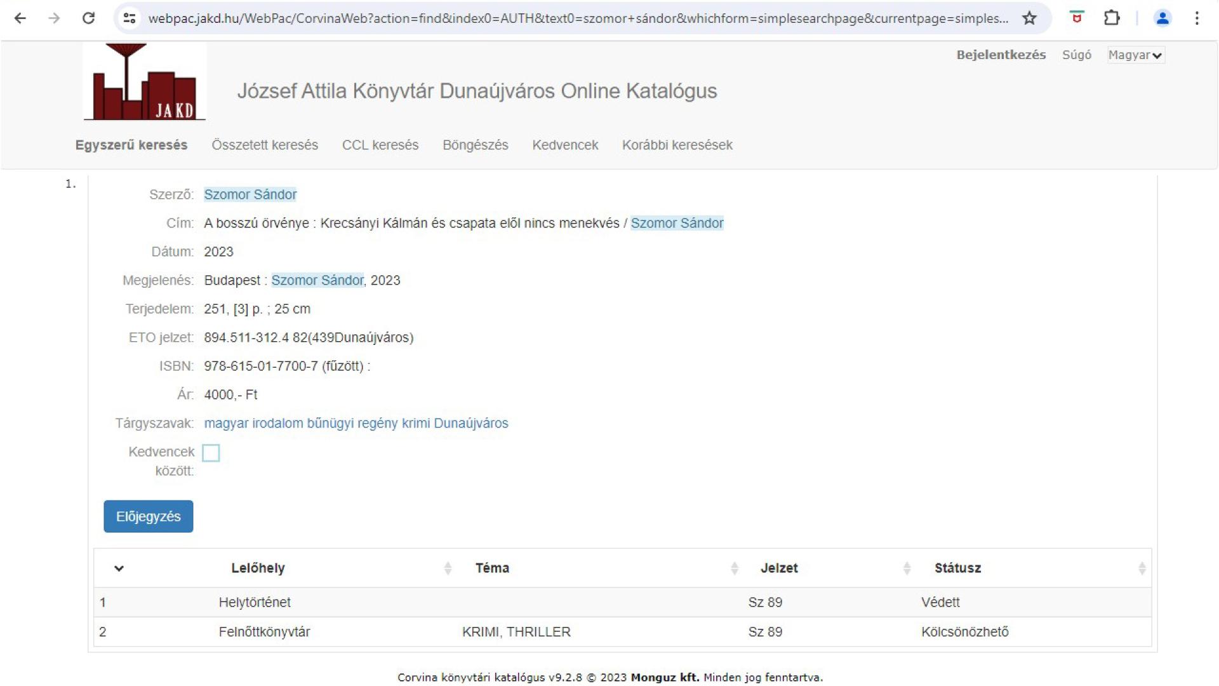Open the Magyar language dropdown
This screenshot has width=1219, height=686.
click(1136, 55)
